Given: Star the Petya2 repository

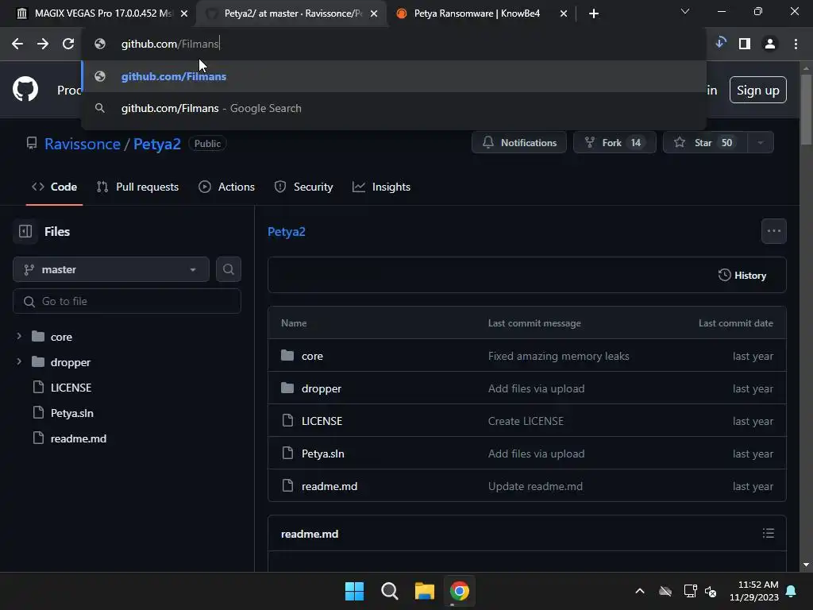Looking at the screenshot, I should pos(705,143).
